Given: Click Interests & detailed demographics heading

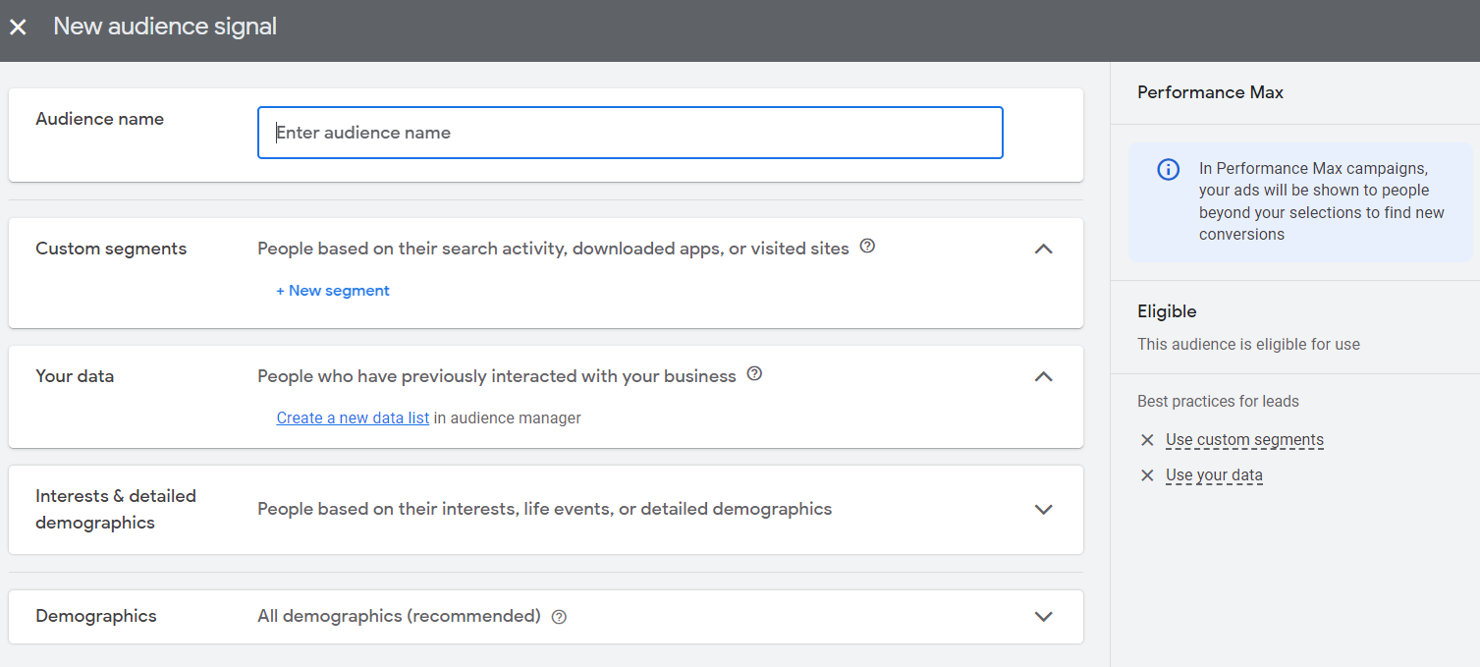Looking at the screenshot, I should point(116,509).
